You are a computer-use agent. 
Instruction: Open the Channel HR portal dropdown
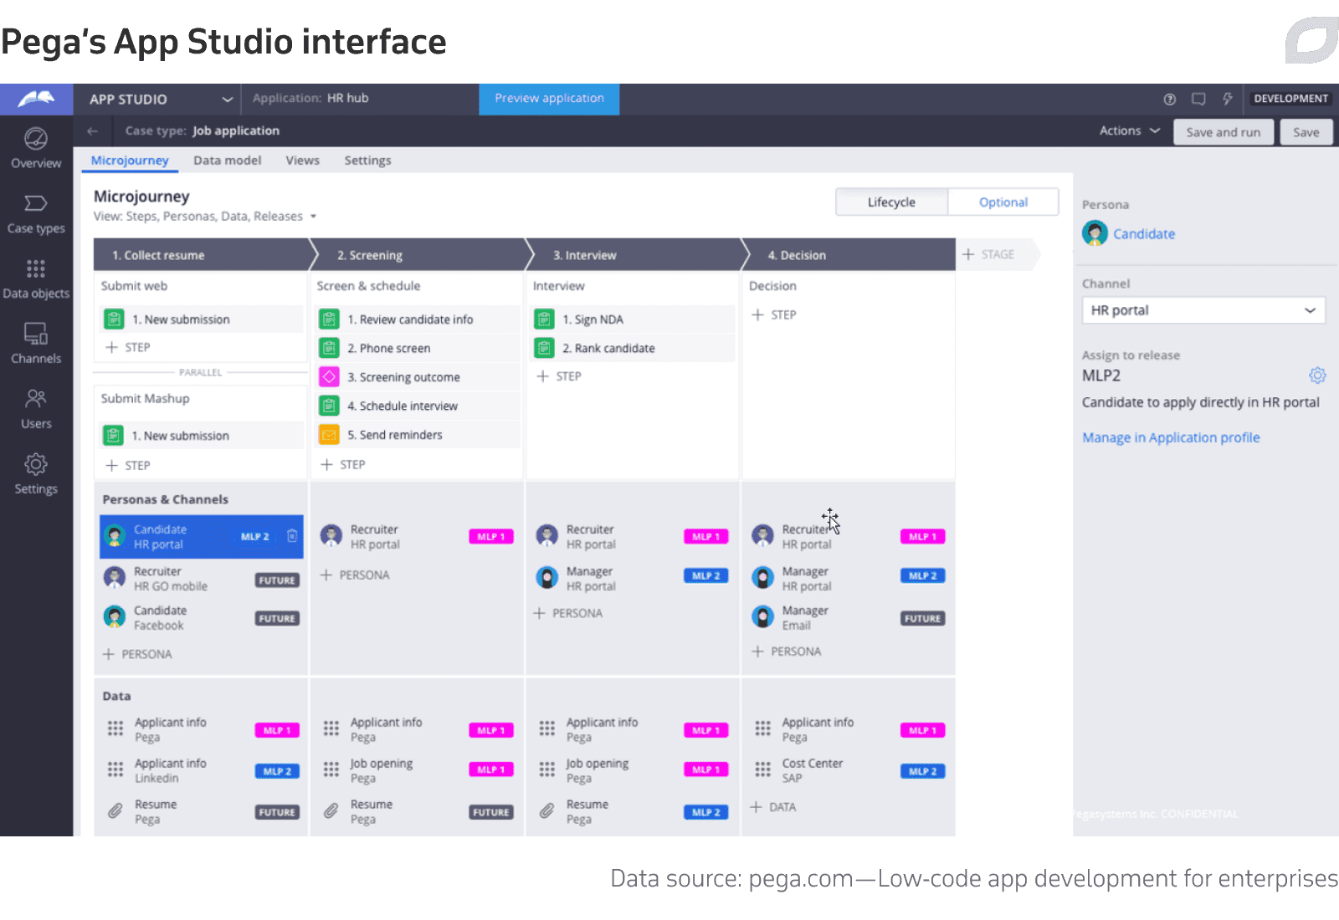pos(1203,310)
